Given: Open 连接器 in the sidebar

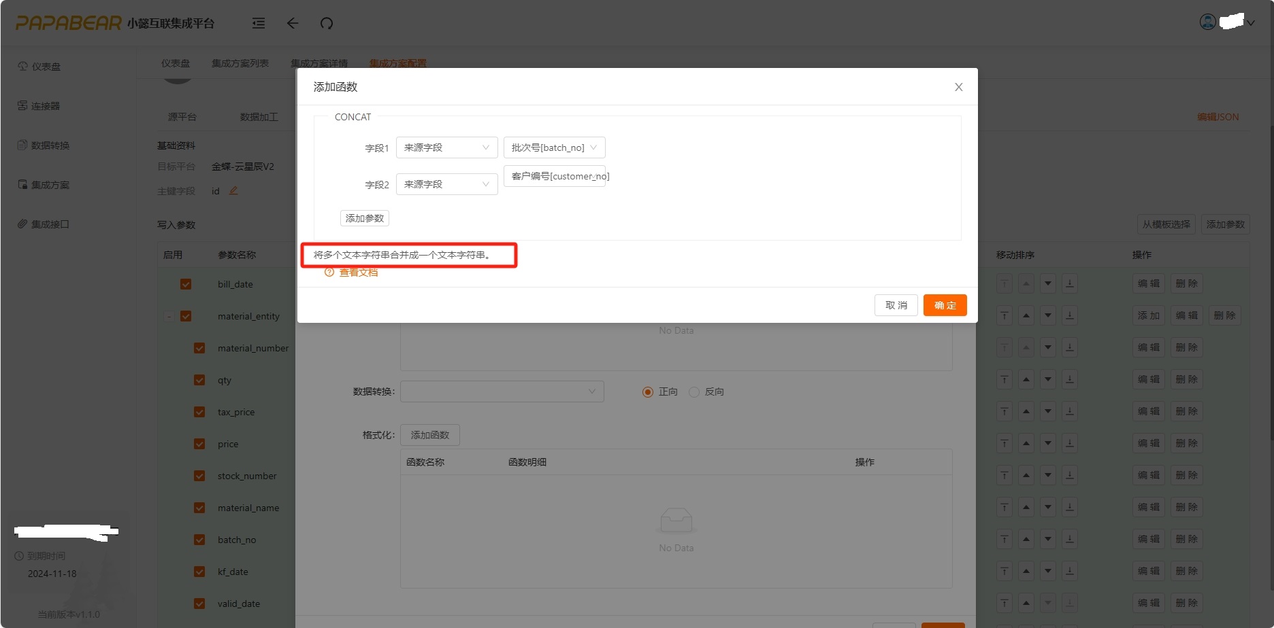Looking at the screenshot, I should [45, 106].
